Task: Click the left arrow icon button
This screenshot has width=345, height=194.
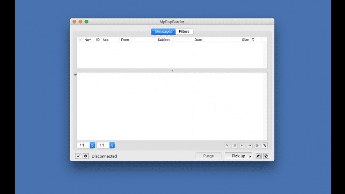Action: [242, 145]
